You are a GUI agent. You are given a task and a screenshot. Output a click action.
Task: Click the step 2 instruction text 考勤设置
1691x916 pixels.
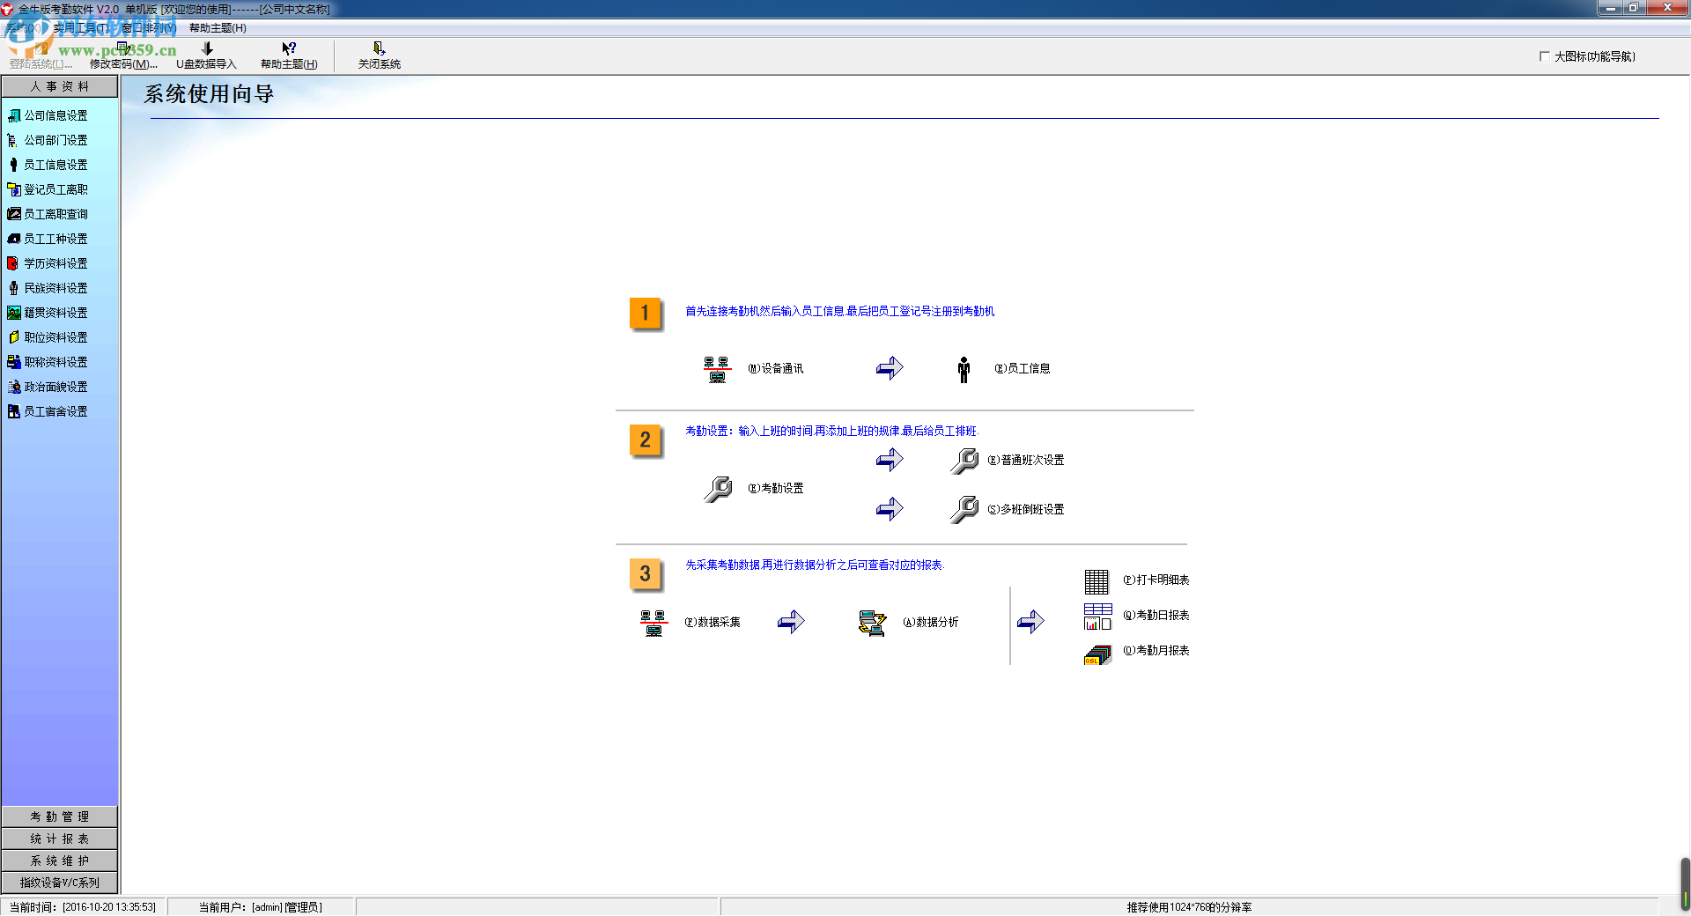(832, 431)
